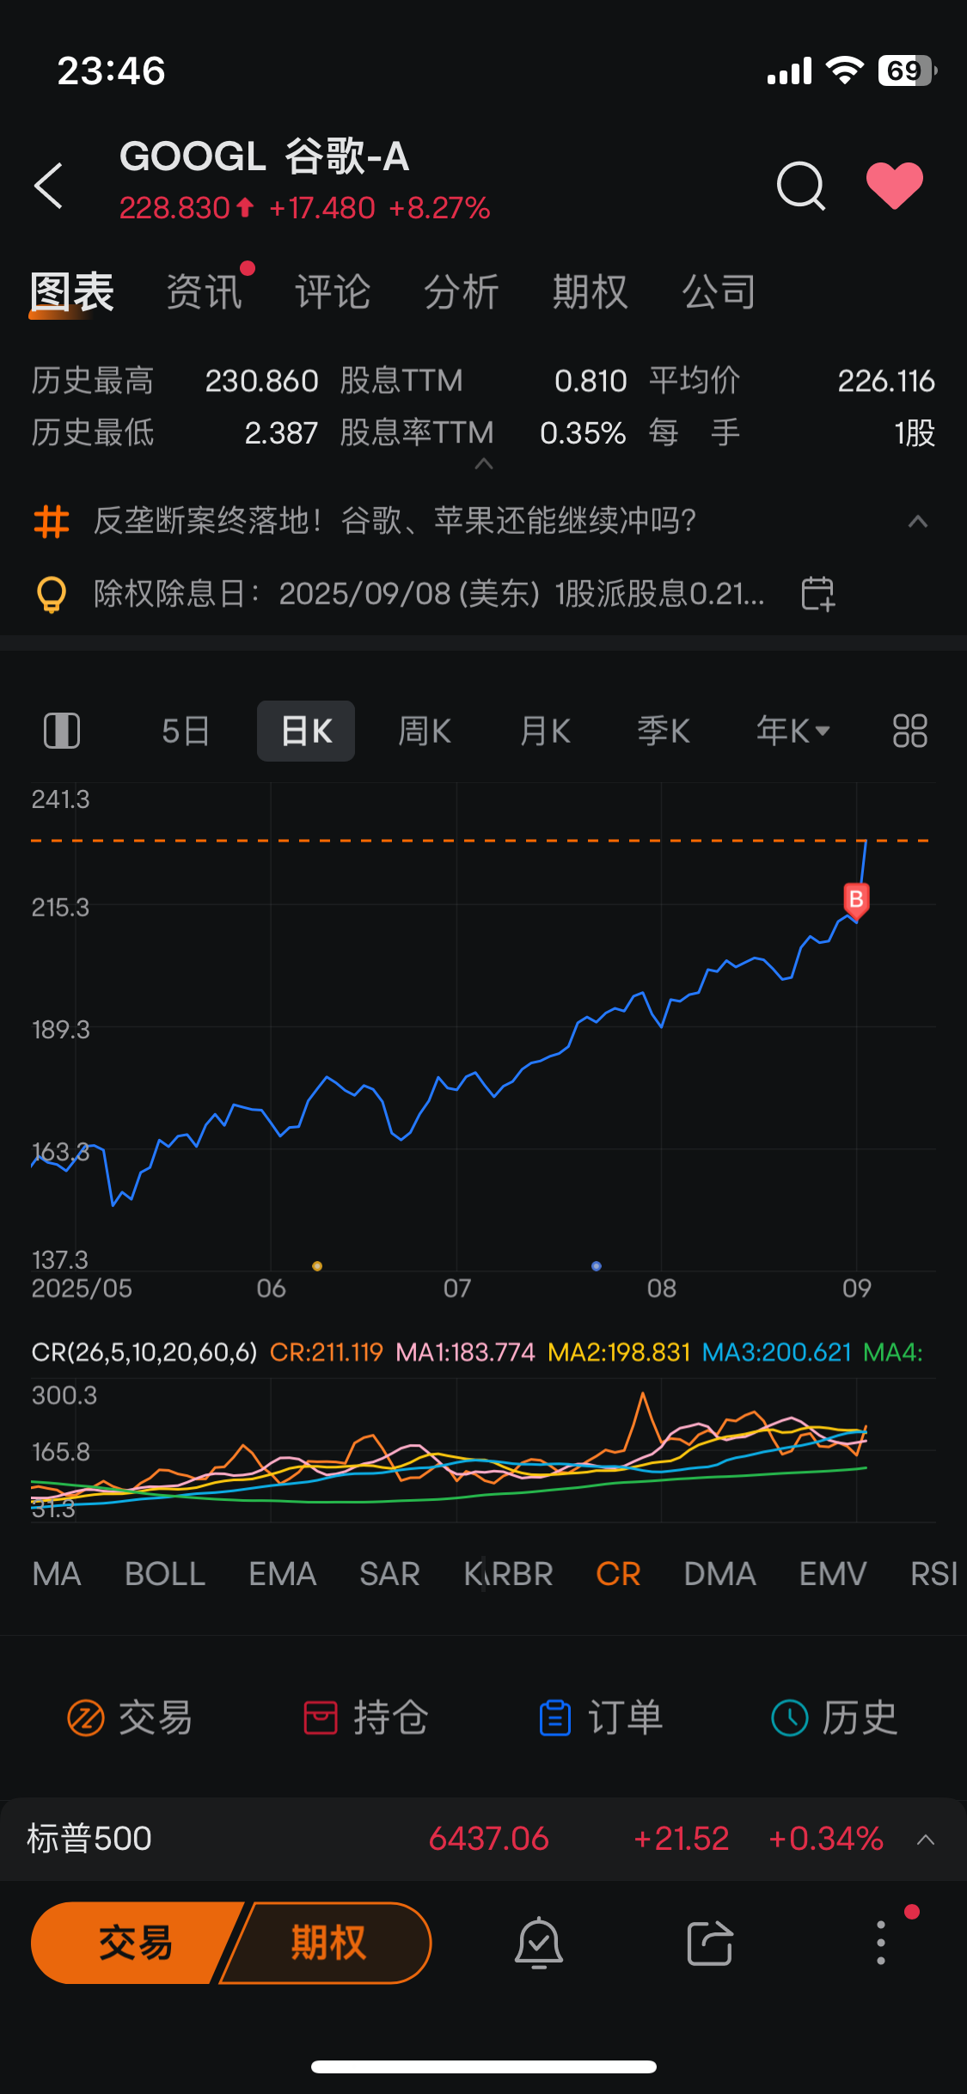The width and height of the screenshot is (967, 2094).
Task: Set a price alert with bell icon
Action: (539, 1943)
